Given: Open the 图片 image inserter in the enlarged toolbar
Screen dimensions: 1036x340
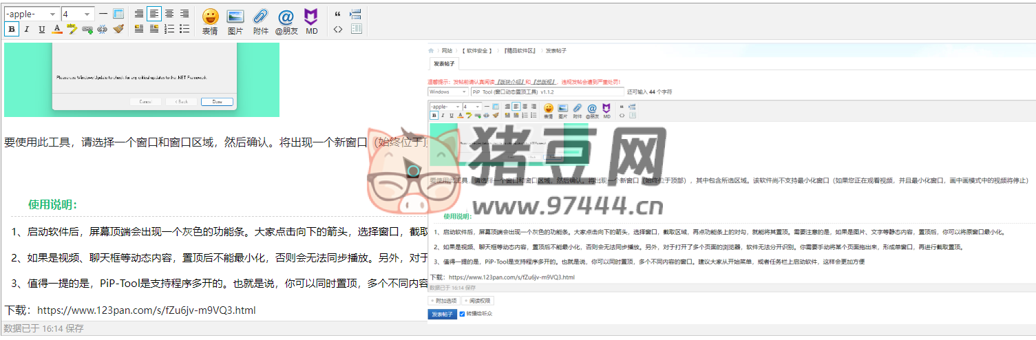Looking at the screenshot, I should (x=235, y=17).
